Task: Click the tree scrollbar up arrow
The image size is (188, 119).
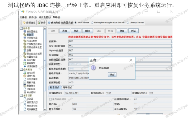Action: click(45, 28)
